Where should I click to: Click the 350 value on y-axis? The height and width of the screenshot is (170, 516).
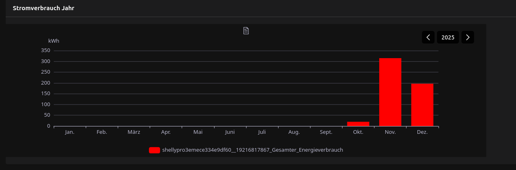point(45,50)
